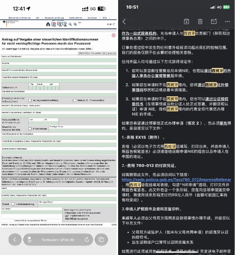Click the load-form-data icon with up arrow
This screenshot has width=235, height=255.
[64, 24]
